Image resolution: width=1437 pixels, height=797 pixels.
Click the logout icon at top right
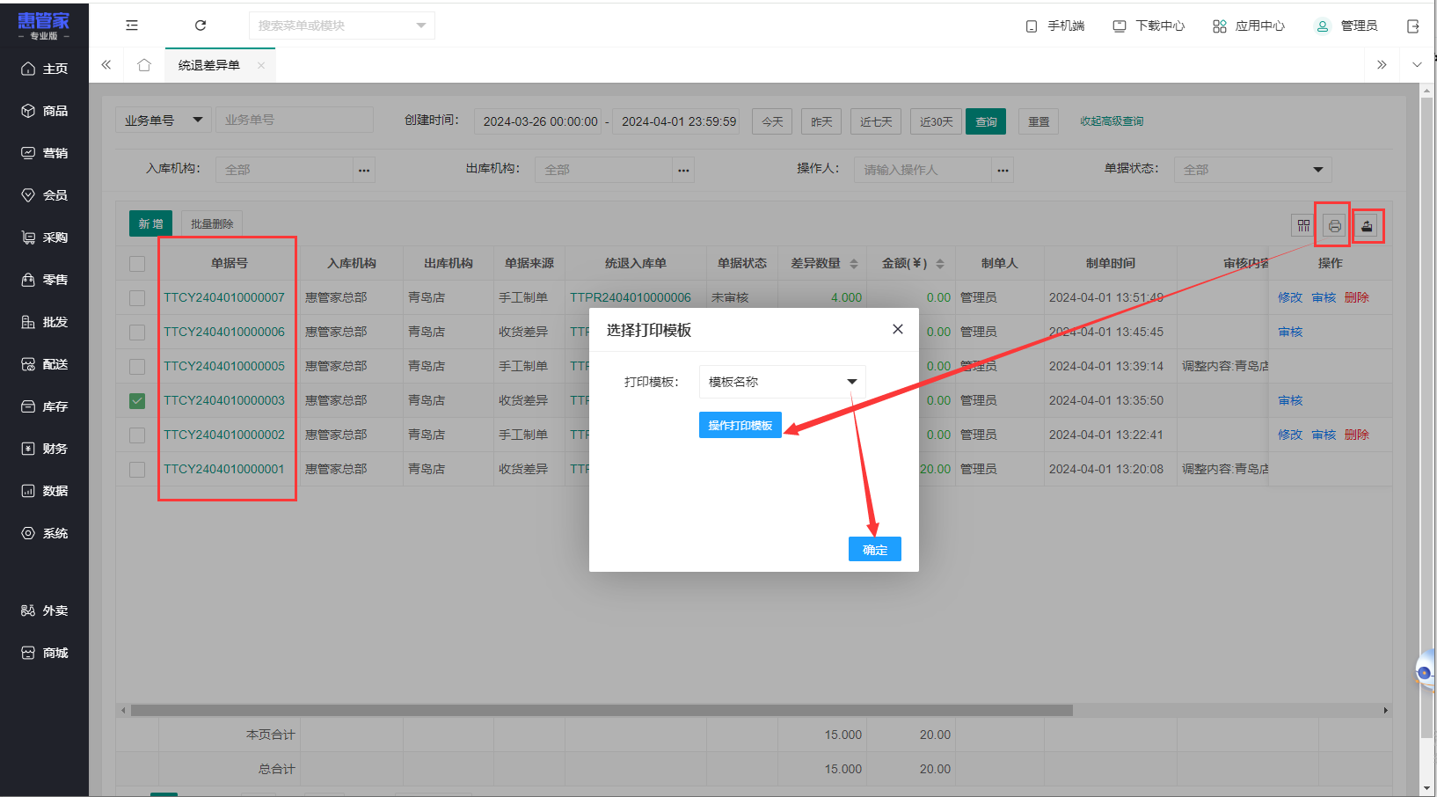[1413, 26]
